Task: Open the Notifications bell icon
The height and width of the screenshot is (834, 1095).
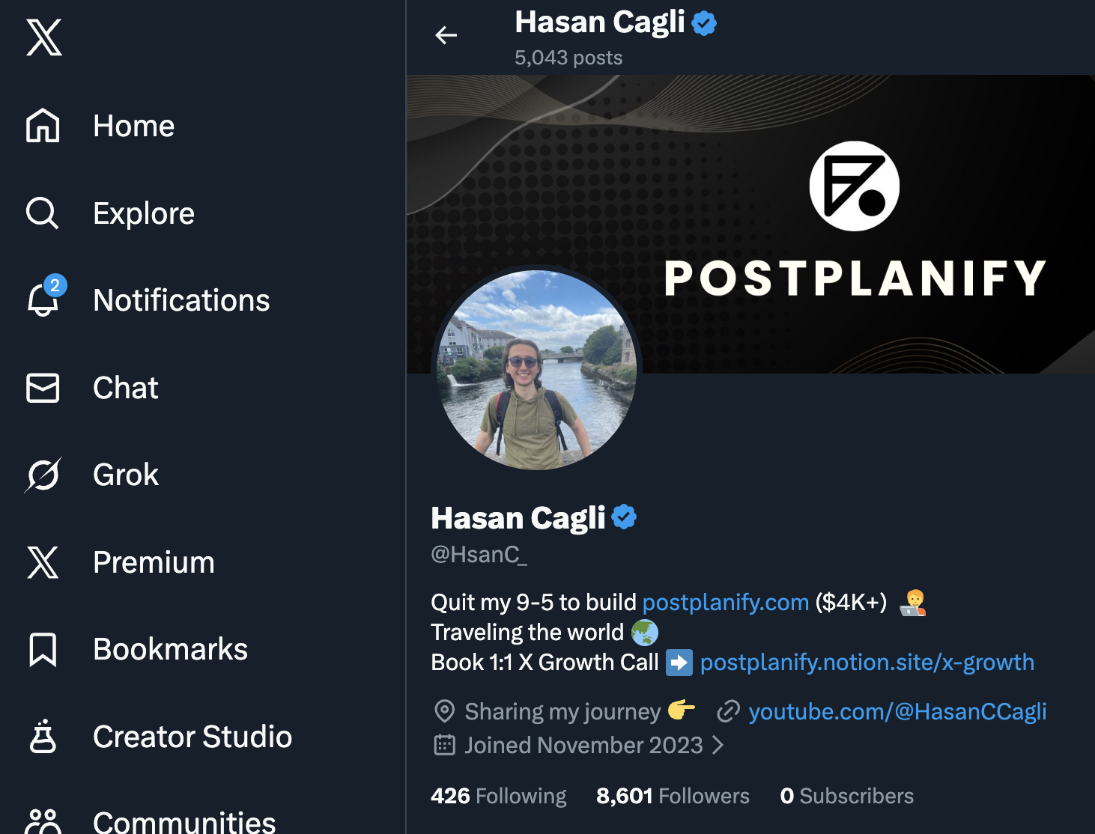Action: [x=43, y=301]
